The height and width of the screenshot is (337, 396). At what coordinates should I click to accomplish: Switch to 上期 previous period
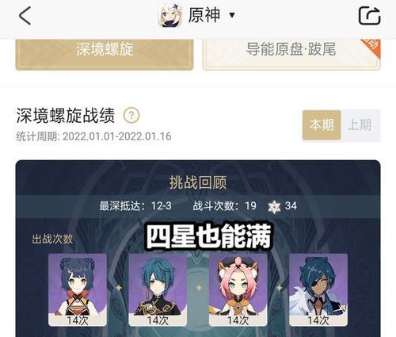[360, 125]
